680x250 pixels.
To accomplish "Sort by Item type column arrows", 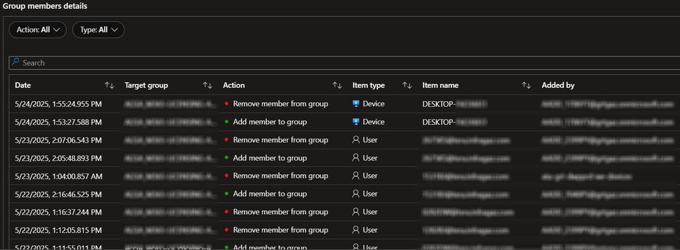I will (407, 86).
